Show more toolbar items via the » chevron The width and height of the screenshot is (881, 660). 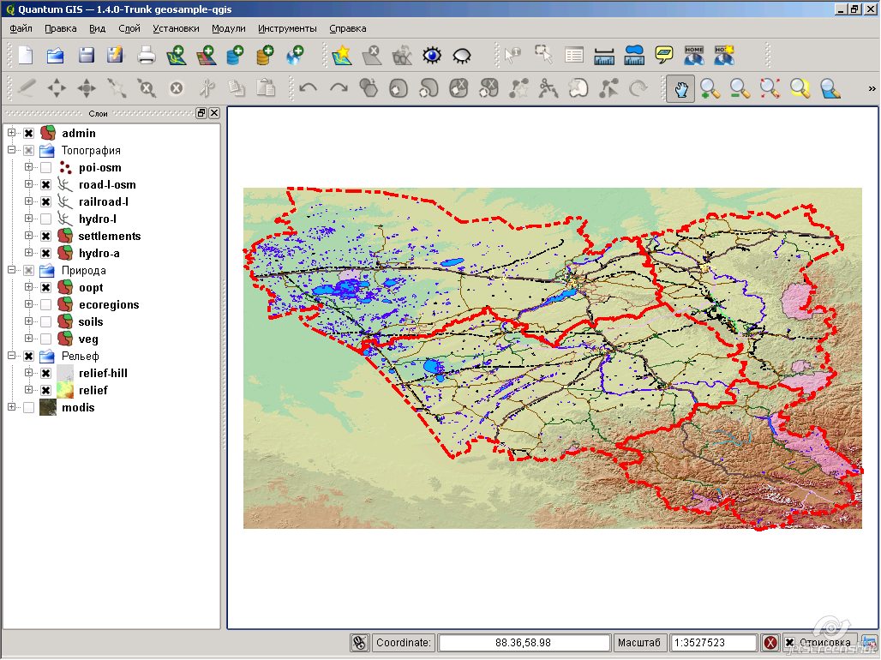(872, 88)
